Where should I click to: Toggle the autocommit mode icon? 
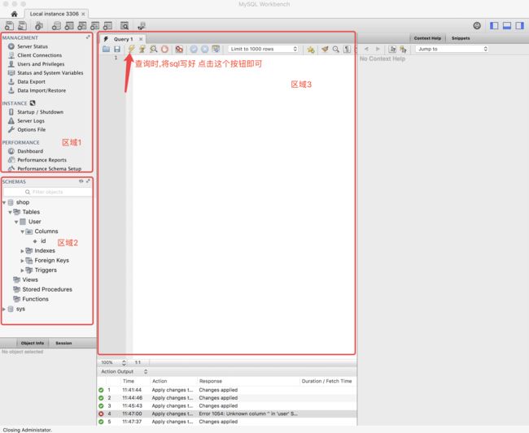(x=216, y=50)
